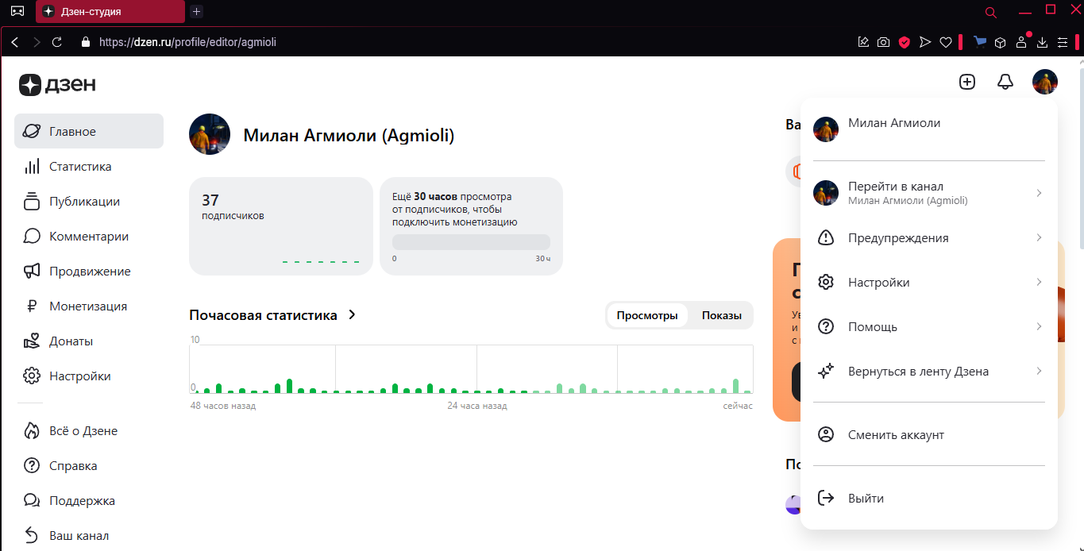
Task: Open Продвижение in the sidebar
Action: point(89,271)
